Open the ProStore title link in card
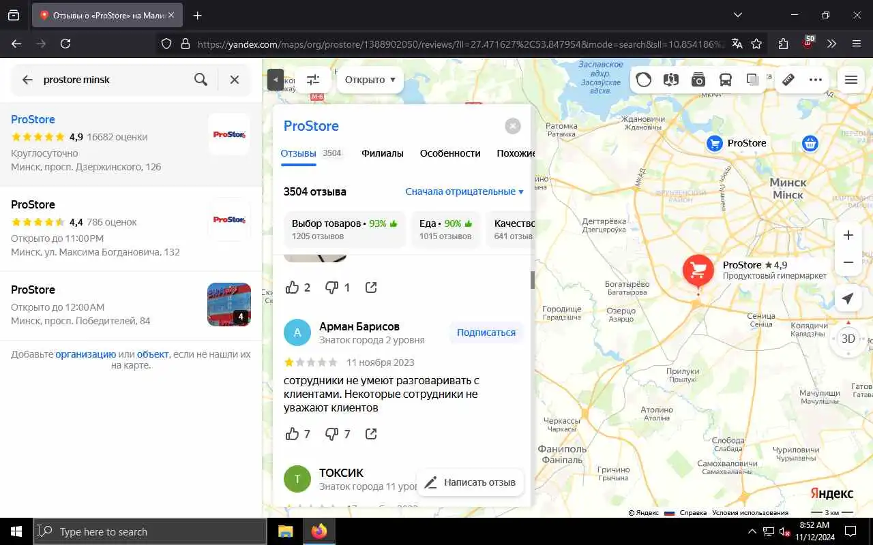Screen dimensions: 873x545 (311, 126)
